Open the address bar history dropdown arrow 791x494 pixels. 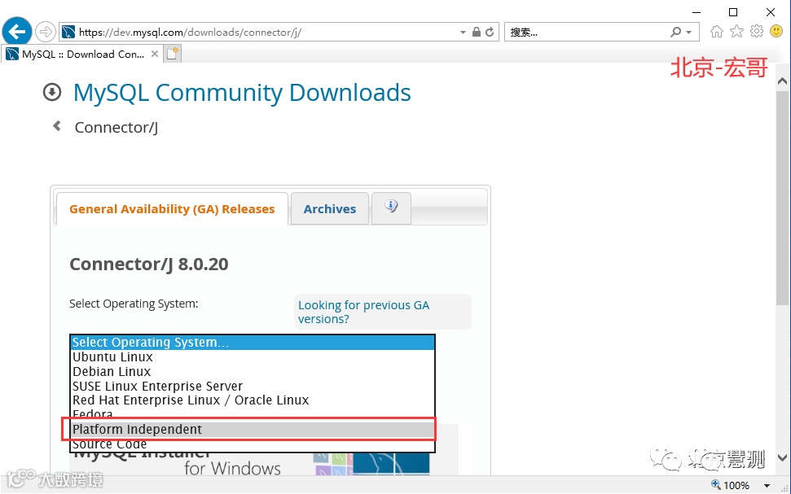[463, 33]
